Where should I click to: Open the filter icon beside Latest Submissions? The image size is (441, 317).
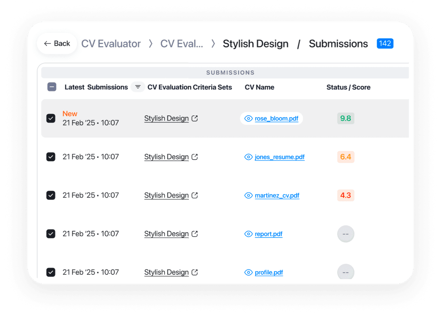coord(137,87)
